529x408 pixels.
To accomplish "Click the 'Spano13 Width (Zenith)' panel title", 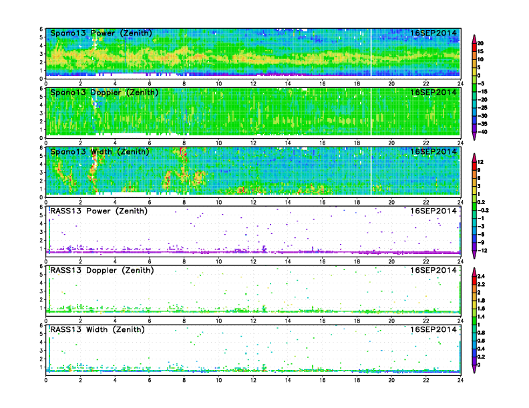I will [x=100, y=151].
